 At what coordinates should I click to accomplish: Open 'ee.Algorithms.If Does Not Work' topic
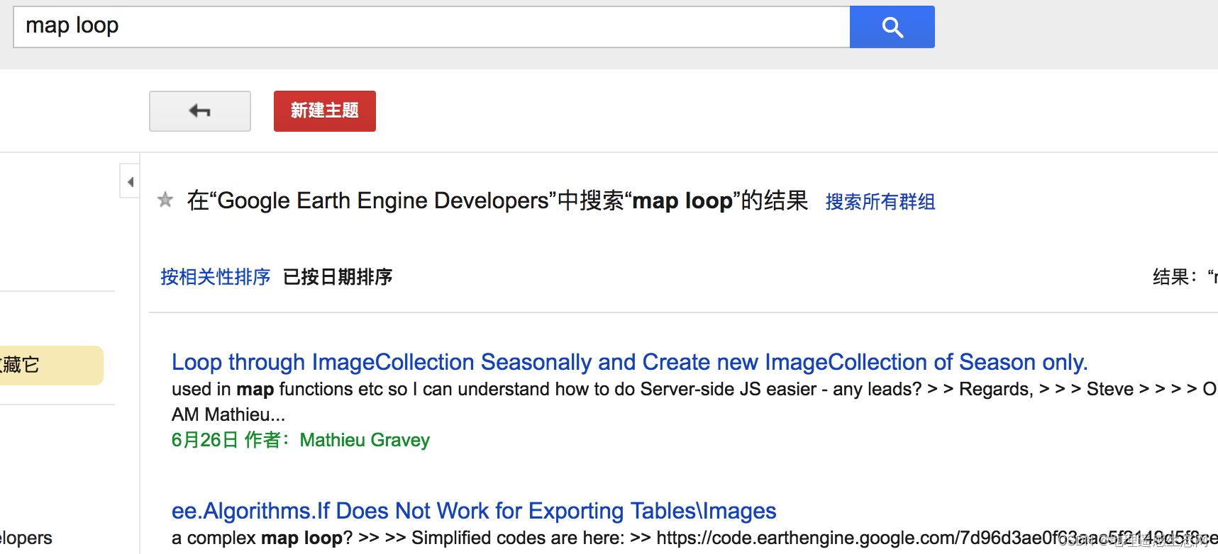(474, 511)
